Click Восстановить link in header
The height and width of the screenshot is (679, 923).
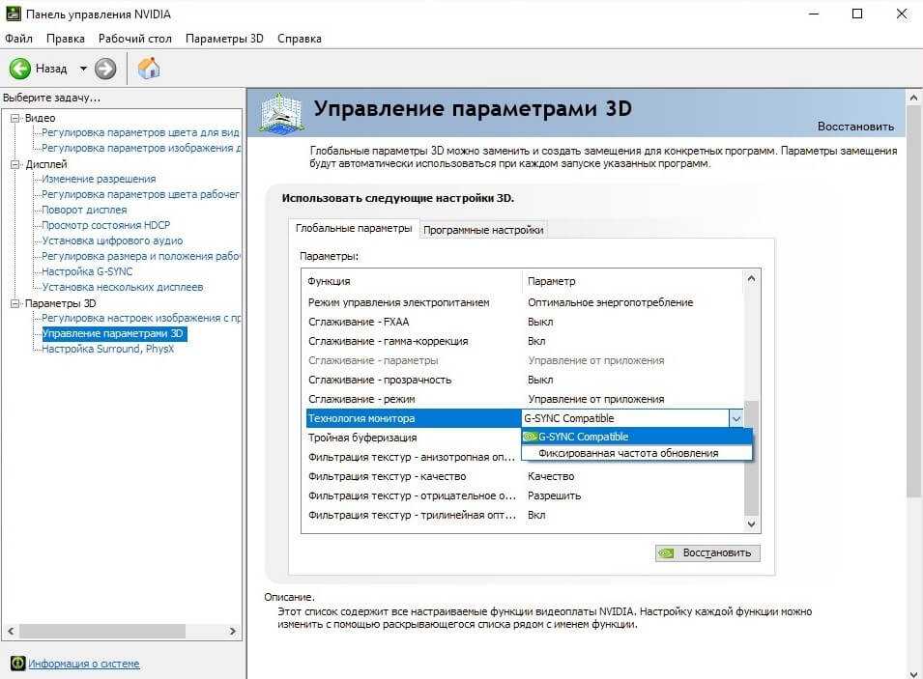855,127
